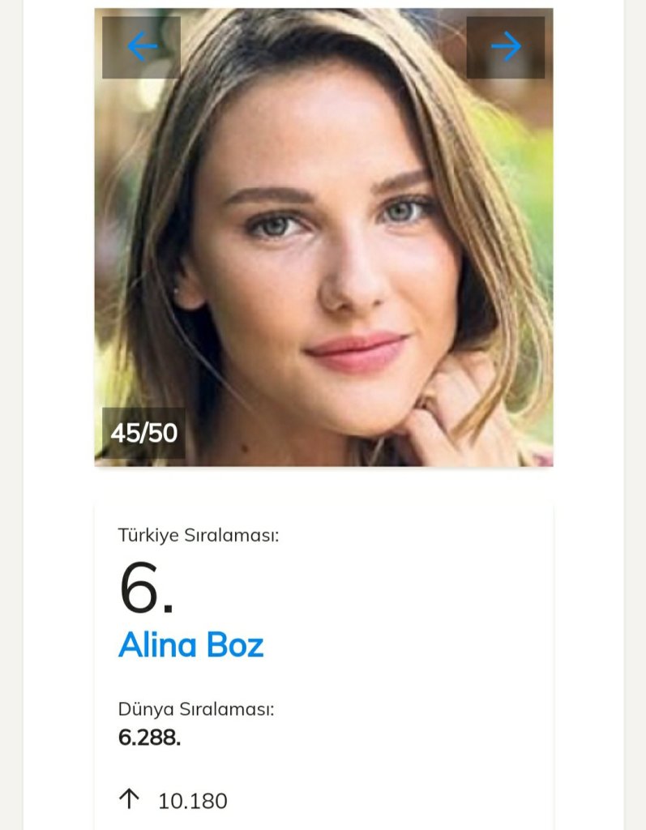Click the "Türkiye Sıralaması:" label

[x=199, y=535]
